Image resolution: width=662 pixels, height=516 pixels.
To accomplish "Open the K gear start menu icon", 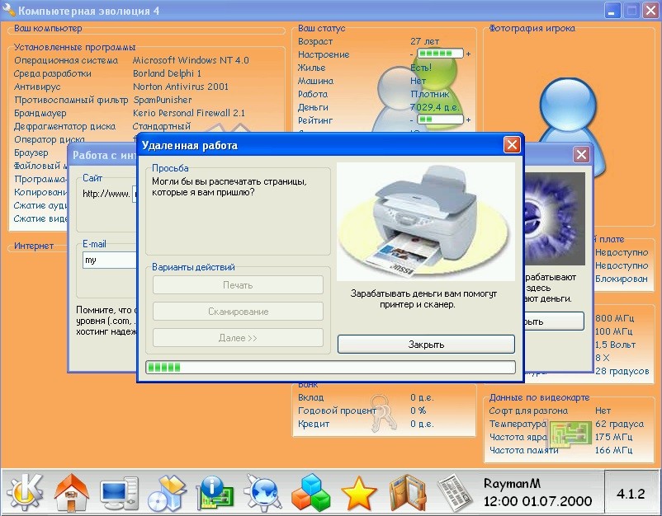I will point(25,492).
